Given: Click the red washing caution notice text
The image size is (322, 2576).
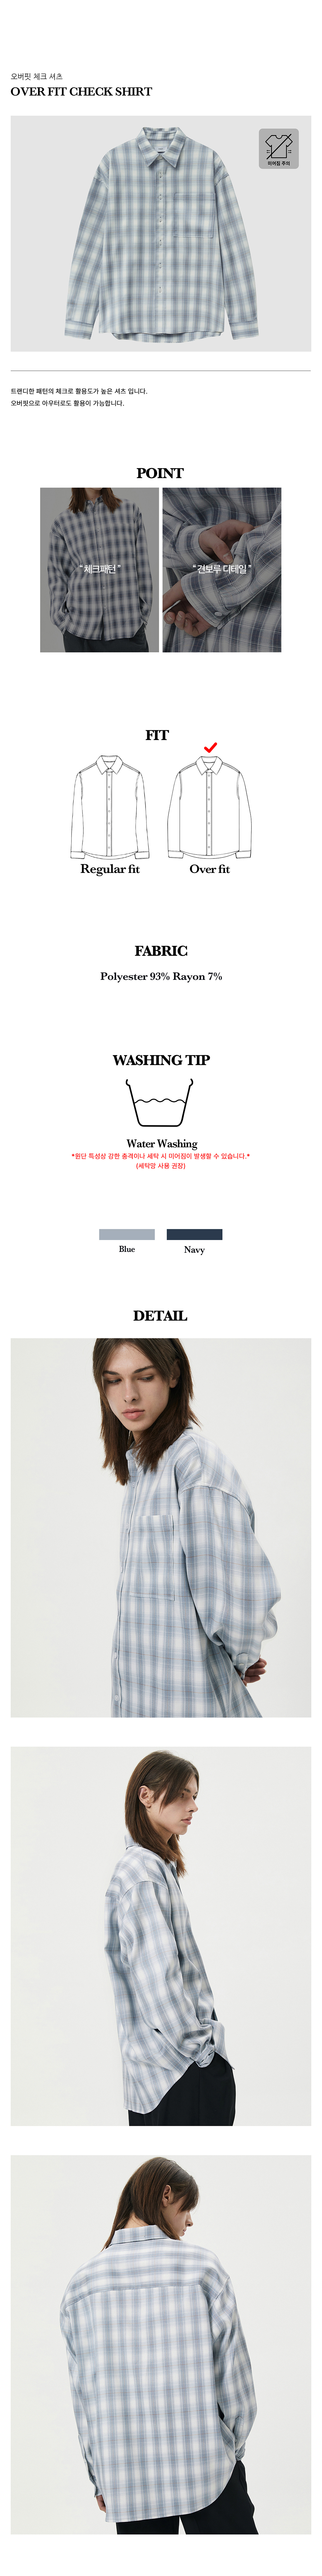Looking at the screenshot, I should coord(161,1160).
